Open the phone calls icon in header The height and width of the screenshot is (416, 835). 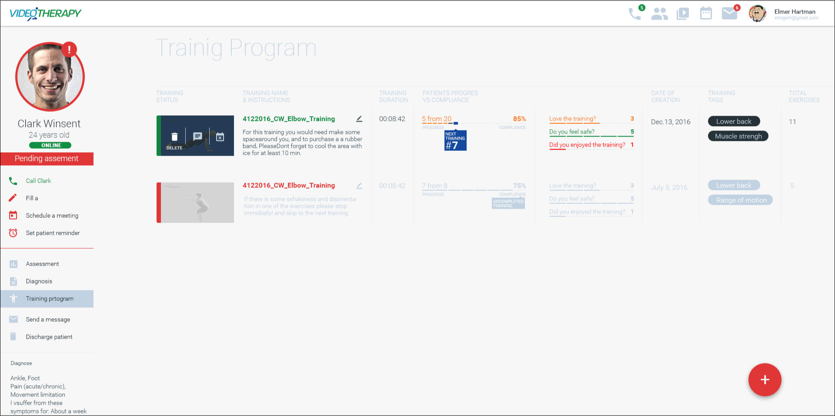tap(635, 14)
